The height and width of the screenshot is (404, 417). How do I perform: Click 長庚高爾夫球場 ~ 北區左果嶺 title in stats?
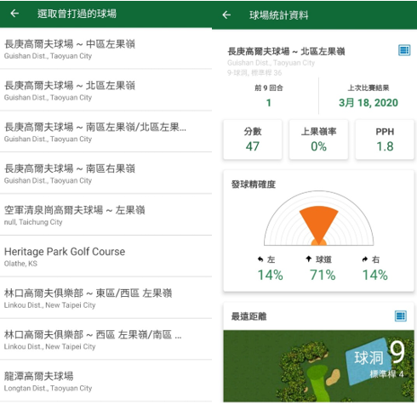point(286,51)
